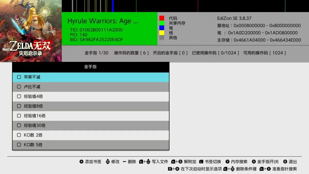Screen dimensions: 309x174
Task: Click the 内存搜索 label
Action: [x=239, y=162]
